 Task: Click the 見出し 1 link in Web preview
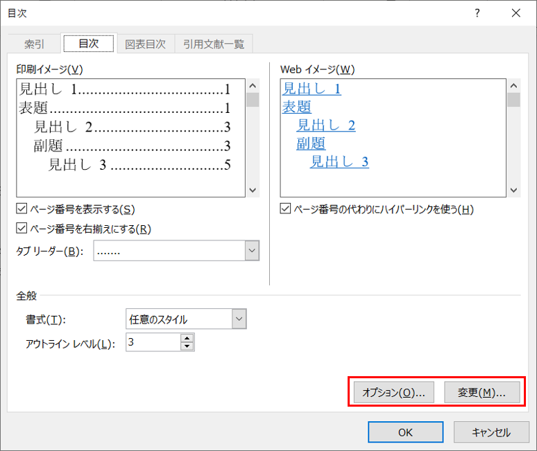(312, 89)
